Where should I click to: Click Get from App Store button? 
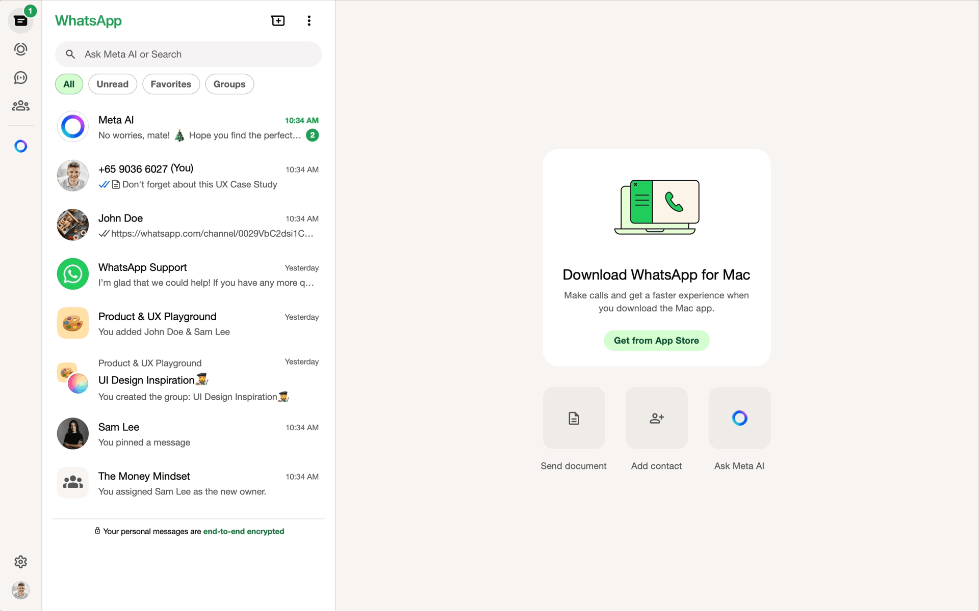pos(656,341)
